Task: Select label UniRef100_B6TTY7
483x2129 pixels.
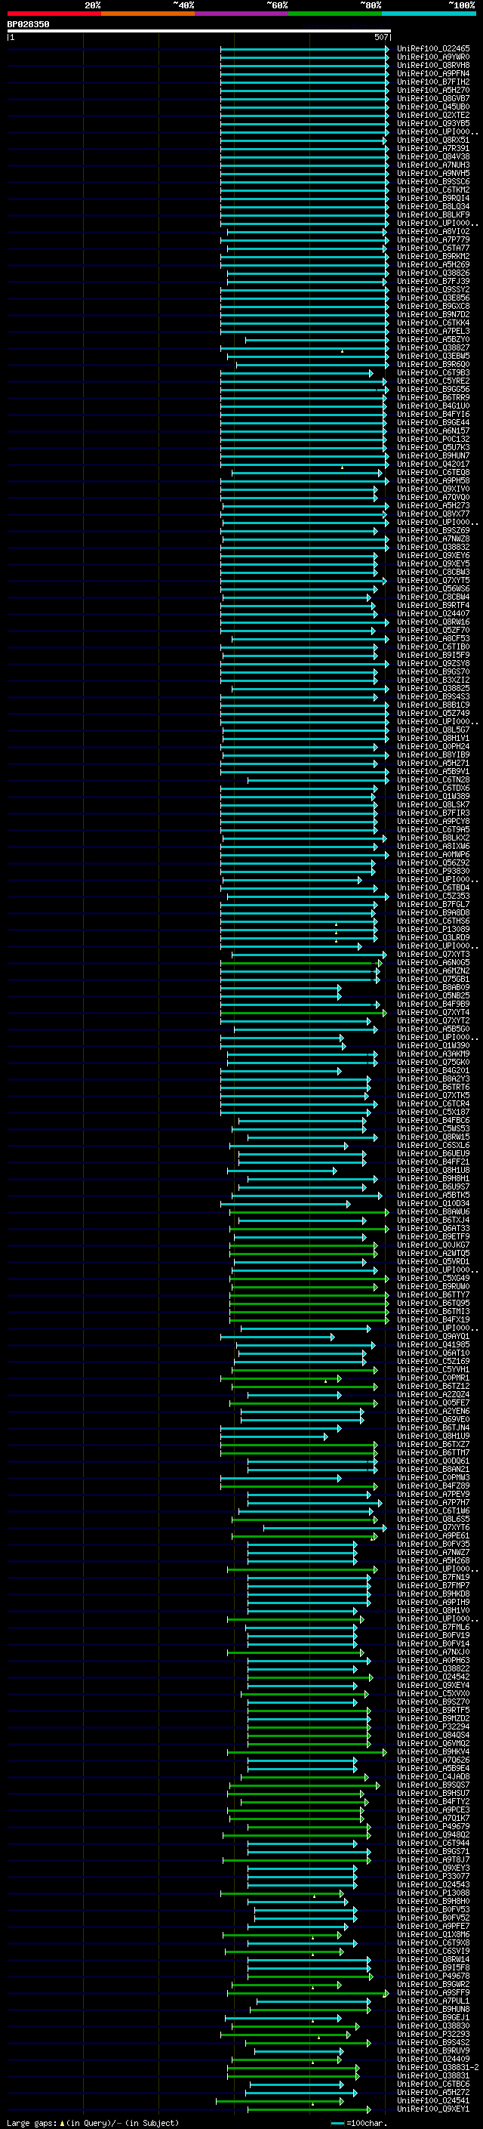Action: (x=433, y=1295)
